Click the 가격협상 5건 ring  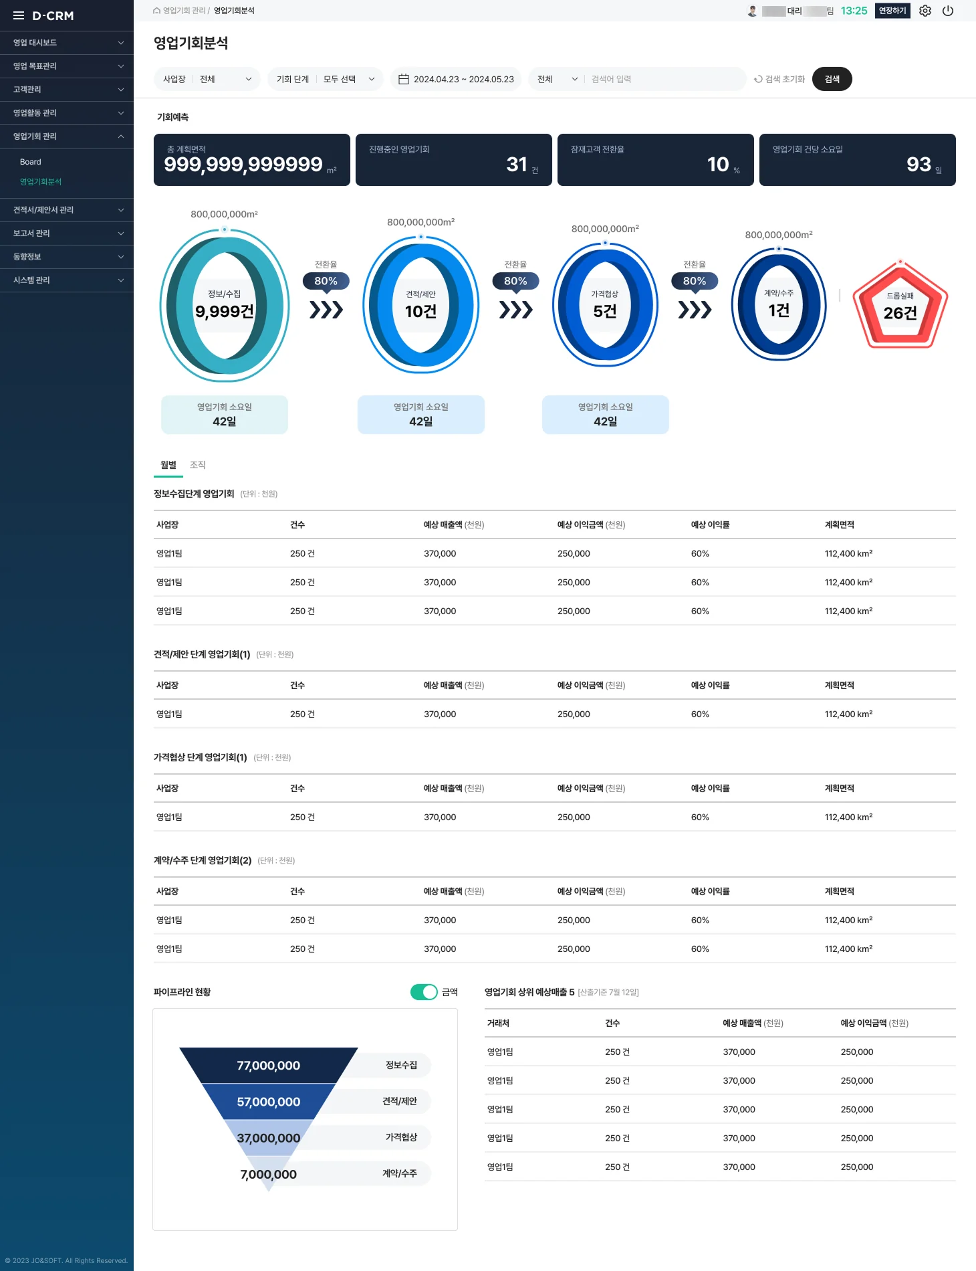(606, 305)
